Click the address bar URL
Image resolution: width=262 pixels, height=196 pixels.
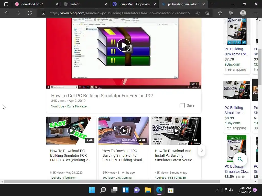coord(121,13)
